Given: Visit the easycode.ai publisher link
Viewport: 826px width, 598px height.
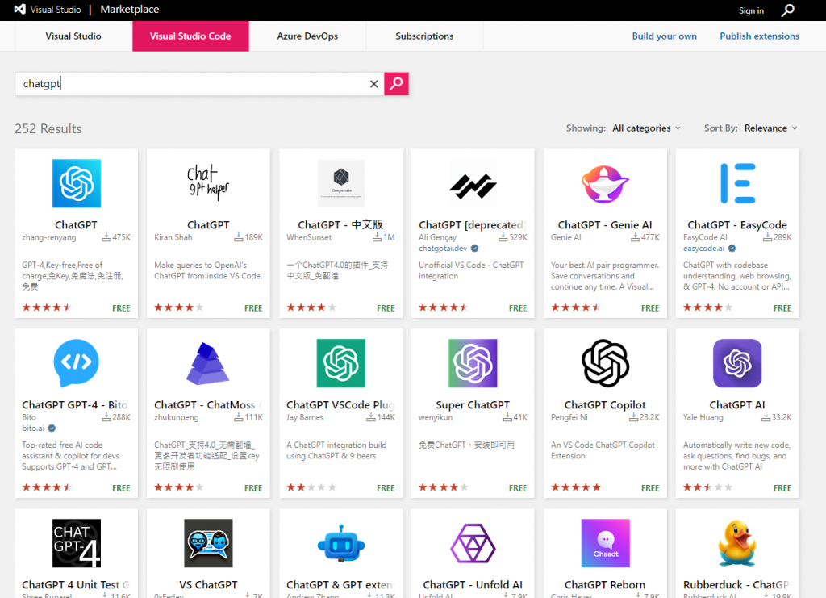Looking at the screenshot, I should 703,248.
